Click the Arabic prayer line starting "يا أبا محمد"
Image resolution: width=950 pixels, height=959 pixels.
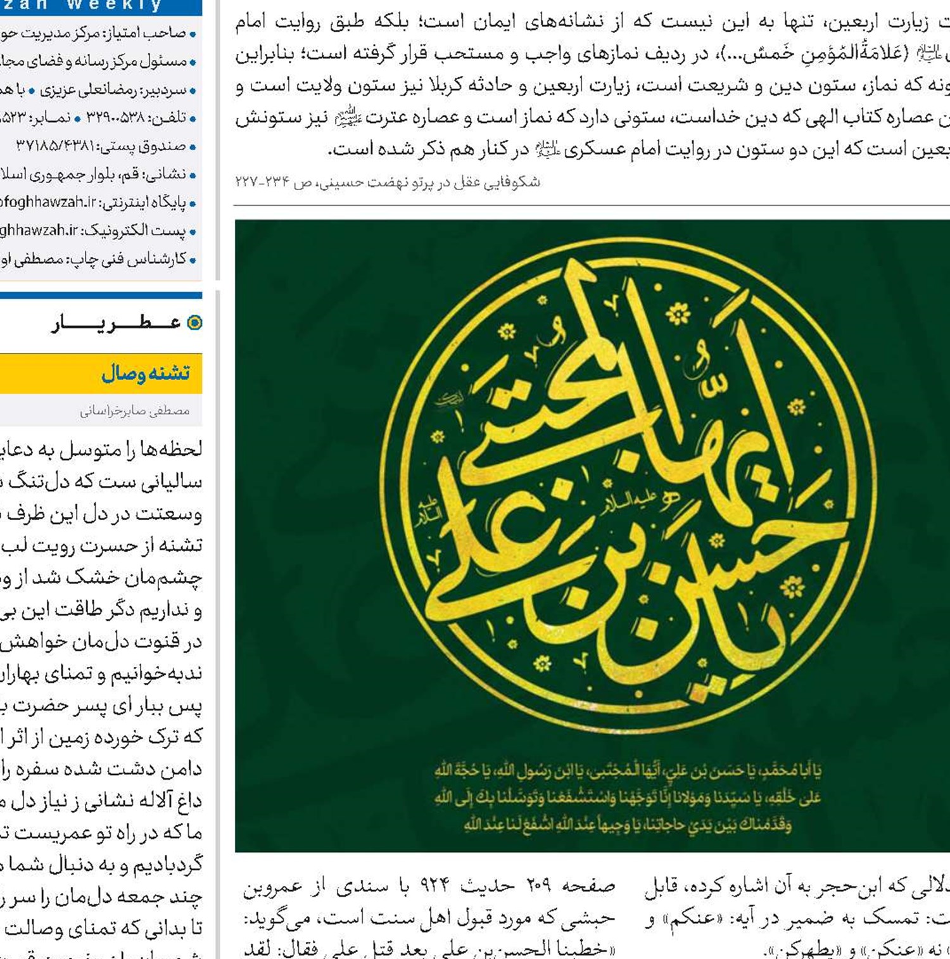point(628,771)
